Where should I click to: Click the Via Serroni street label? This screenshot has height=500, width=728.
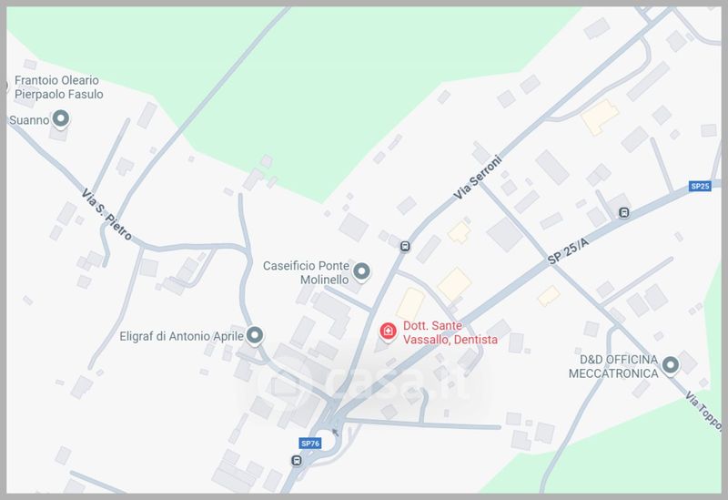coord(478,178)
